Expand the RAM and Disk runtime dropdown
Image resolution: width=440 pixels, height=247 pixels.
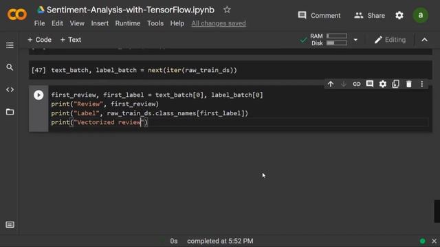(355, 40)
